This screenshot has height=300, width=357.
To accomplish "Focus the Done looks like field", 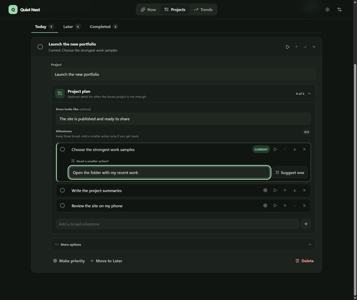I will tap(183, 119).
